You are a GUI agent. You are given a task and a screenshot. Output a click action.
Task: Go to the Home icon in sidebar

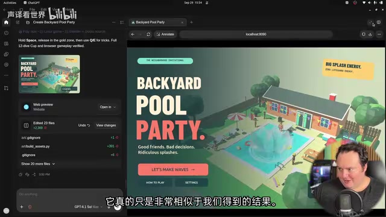click(x=6, y=22)
